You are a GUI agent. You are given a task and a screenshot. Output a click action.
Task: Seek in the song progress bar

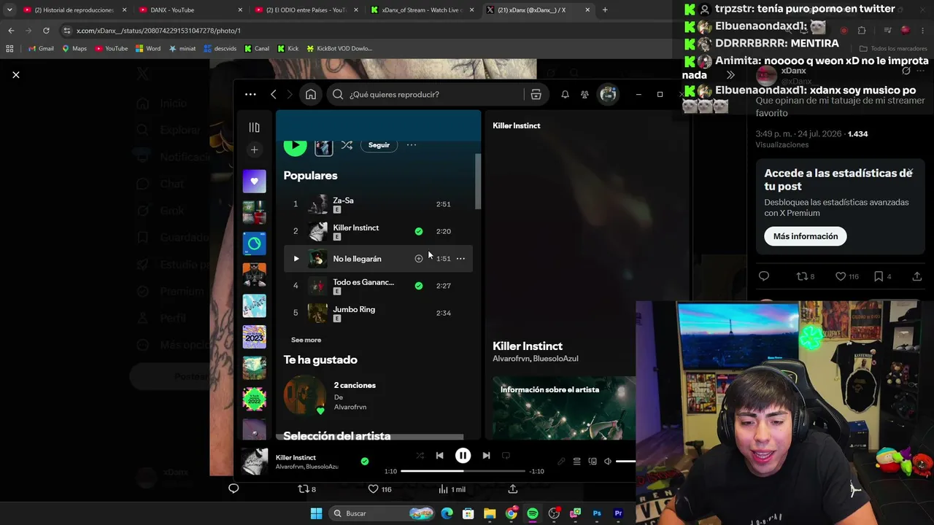point(463,471)
